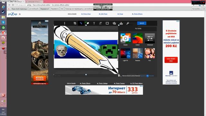The width and height of the screenshot is (206, 116).
Task: Click the home icon beside piZap logo
Action: click(x=20, y=14)
